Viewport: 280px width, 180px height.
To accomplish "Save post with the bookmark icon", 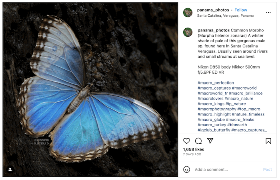I will tap(268, 141).
